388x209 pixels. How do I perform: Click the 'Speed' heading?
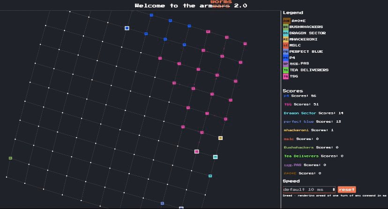coord(291,181)
